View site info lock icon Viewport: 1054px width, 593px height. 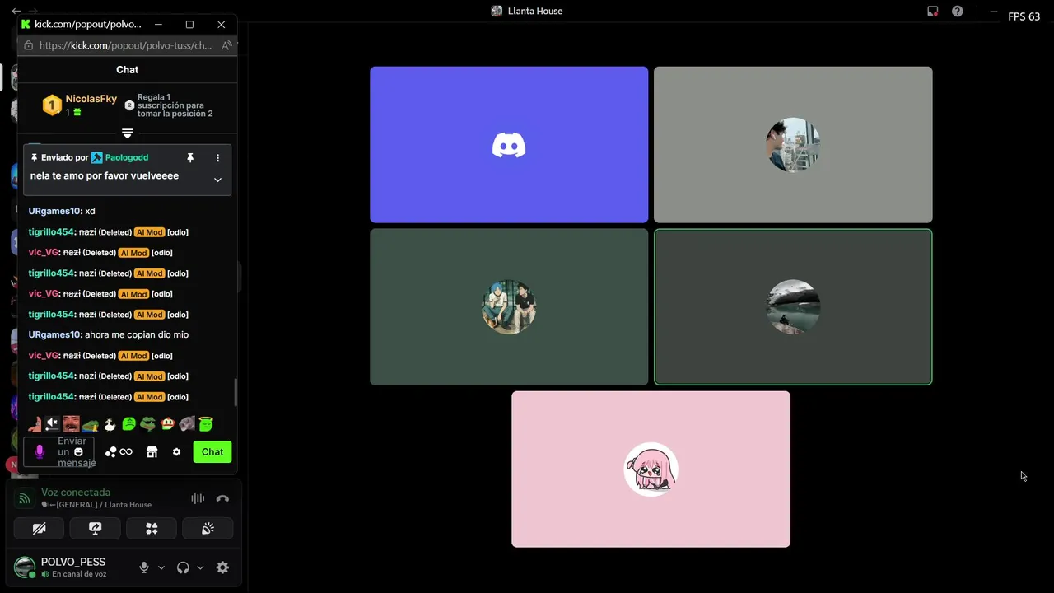pyautogui.click(x=29, y=46)
